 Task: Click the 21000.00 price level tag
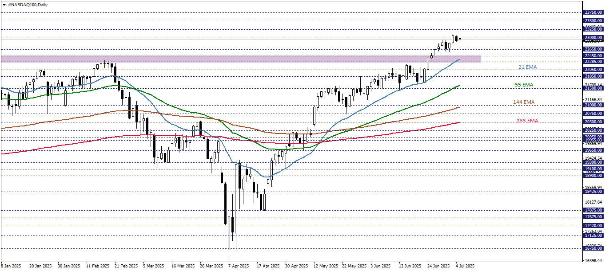point(593,105)
